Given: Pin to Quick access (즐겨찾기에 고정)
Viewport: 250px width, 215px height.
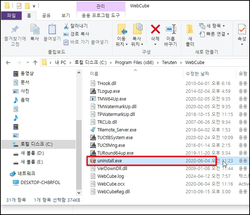Looking at the screenshot, I should [15, 35].
